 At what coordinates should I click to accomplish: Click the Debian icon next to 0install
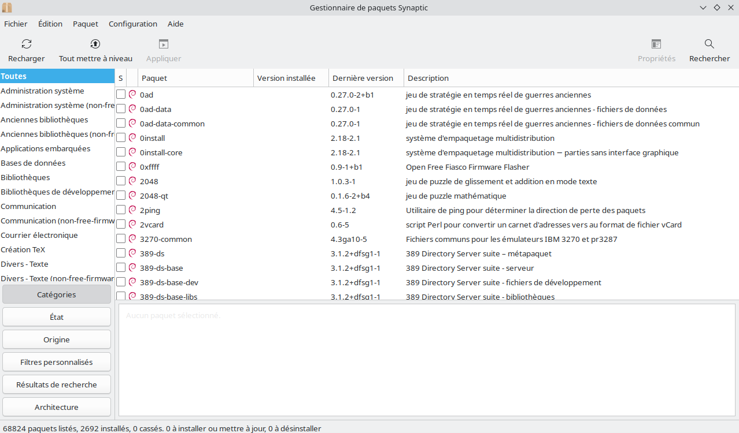coord(132,138)
